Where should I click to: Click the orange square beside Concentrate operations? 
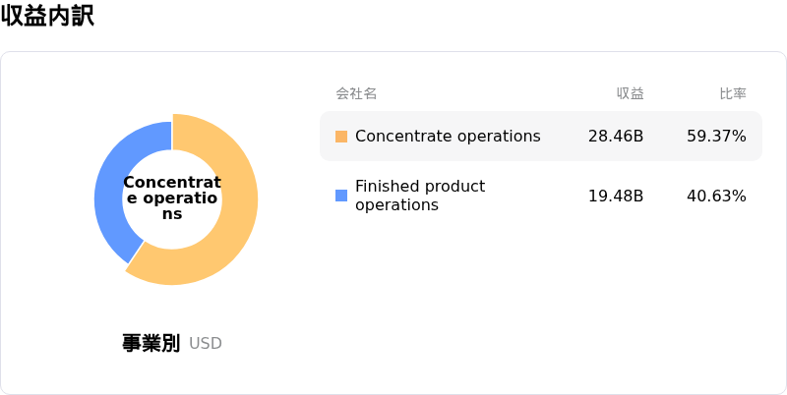(x=341, y=137)
